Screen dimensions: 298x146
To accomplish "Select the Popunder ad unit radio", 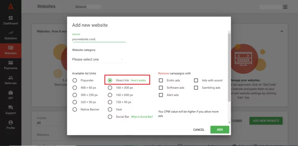I will [74, 80].
